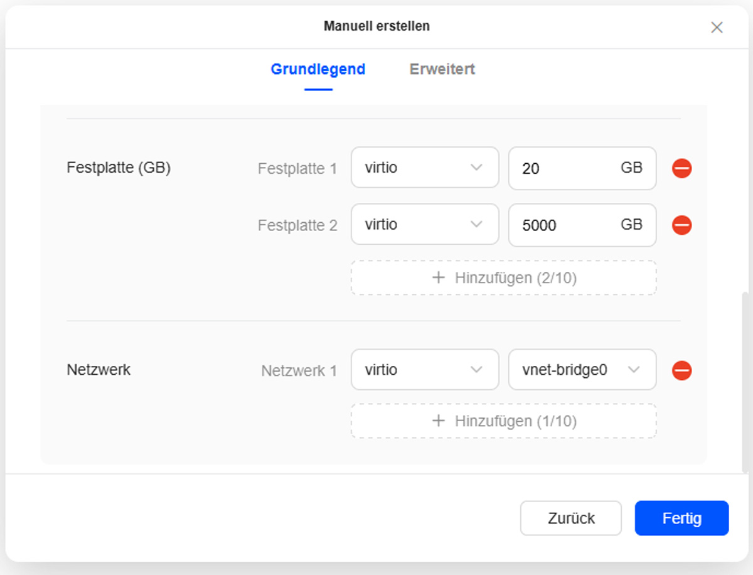Click the Fertig button

[x=681, y=518]
